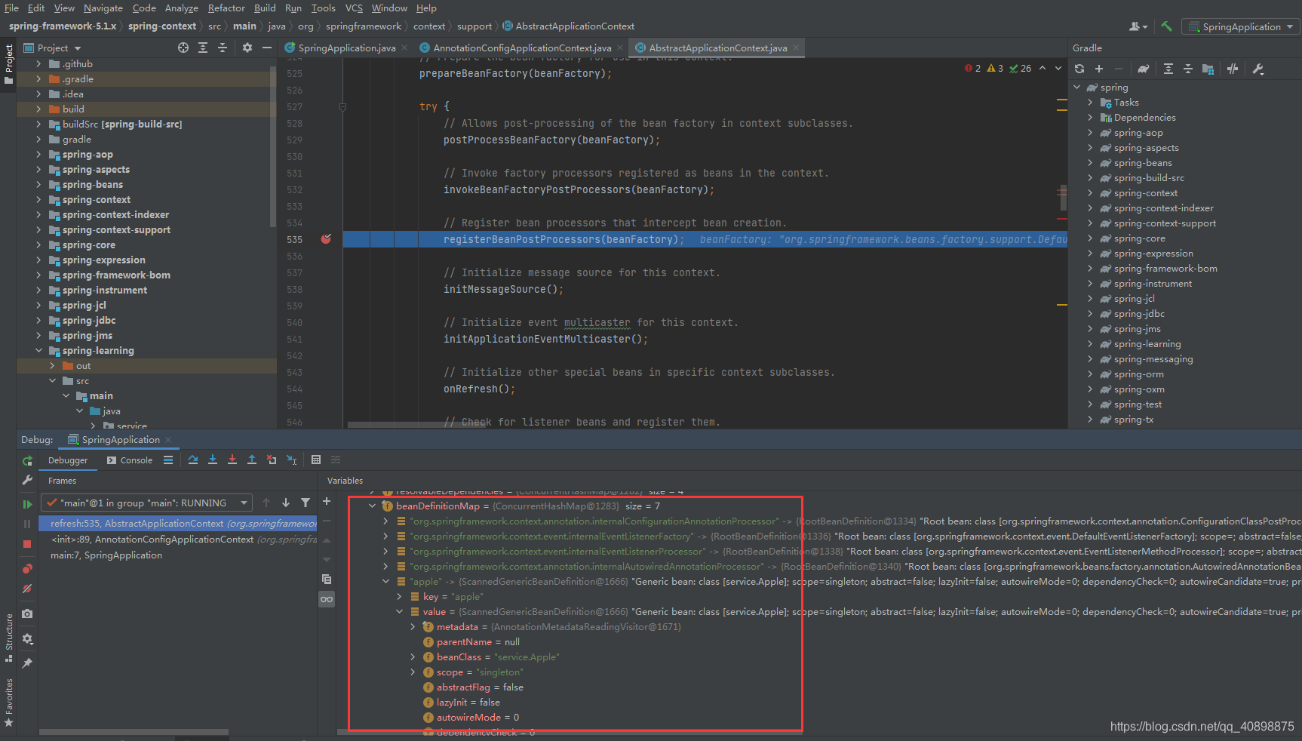Add a new watch with plus icon
Viewport: 1302px width, 741px height.
pyautogui.click(x=327, y=501)
